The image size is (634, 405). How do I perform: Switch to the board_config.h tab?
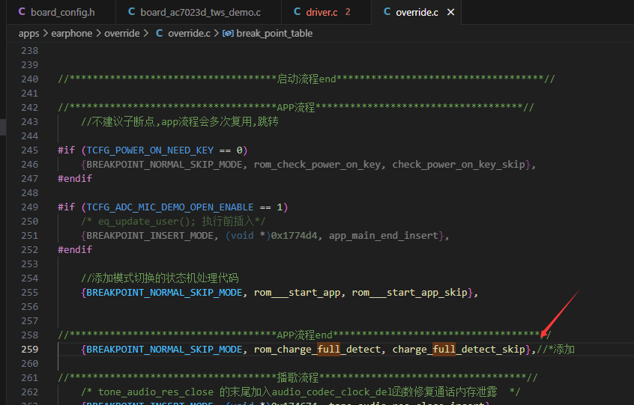tap(57, 12)
